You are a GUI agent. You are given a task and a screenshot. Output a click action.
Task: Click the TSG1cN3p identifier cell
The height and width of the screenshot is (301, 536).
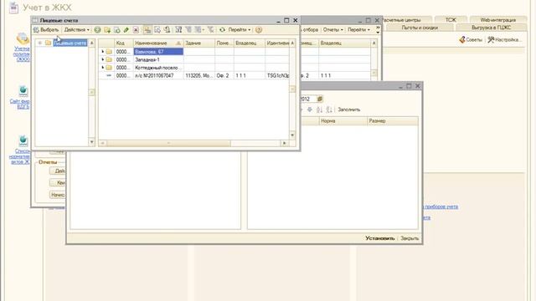pos(277,75)
